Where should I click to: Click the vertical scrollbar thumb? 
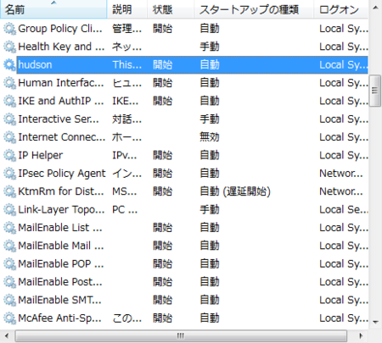[x=375, y=91]
